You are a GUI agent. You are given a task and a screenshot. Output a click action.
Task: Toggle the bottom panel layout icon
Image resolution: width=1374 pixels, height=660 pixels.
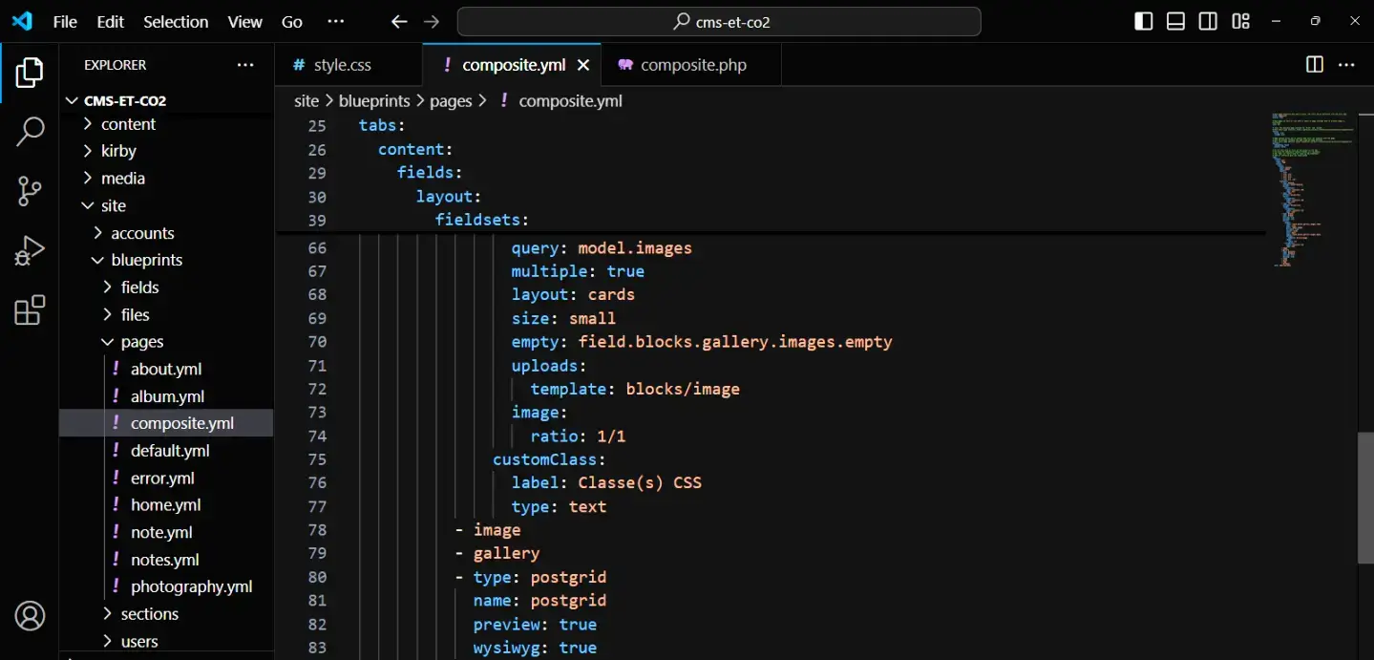[x=1176, y=21]
